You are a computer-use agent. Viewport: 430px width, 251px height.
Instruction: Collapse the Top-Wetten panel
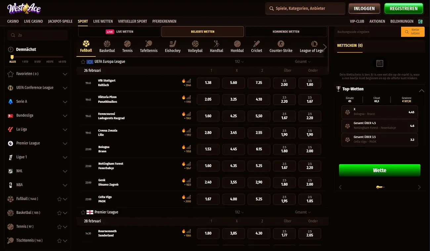tap(421, 90)
